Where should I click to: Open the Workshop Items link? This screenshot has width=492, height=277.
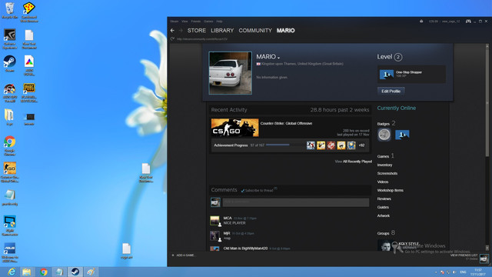tap(391, 190)
